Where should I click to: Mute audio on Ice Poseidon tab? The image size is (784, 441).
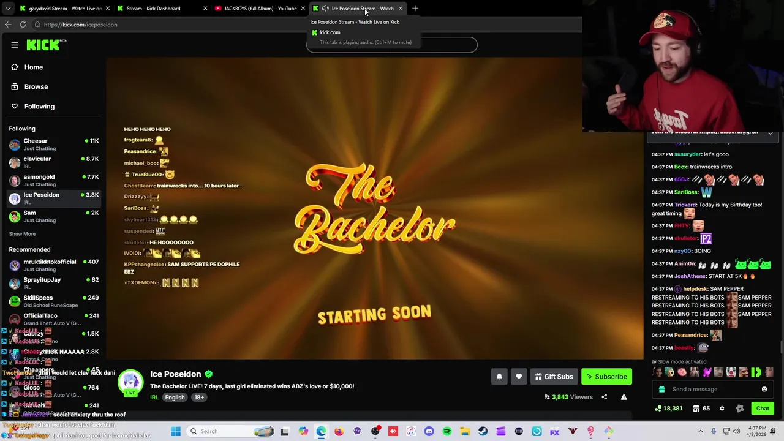click(x=325, y=8)
